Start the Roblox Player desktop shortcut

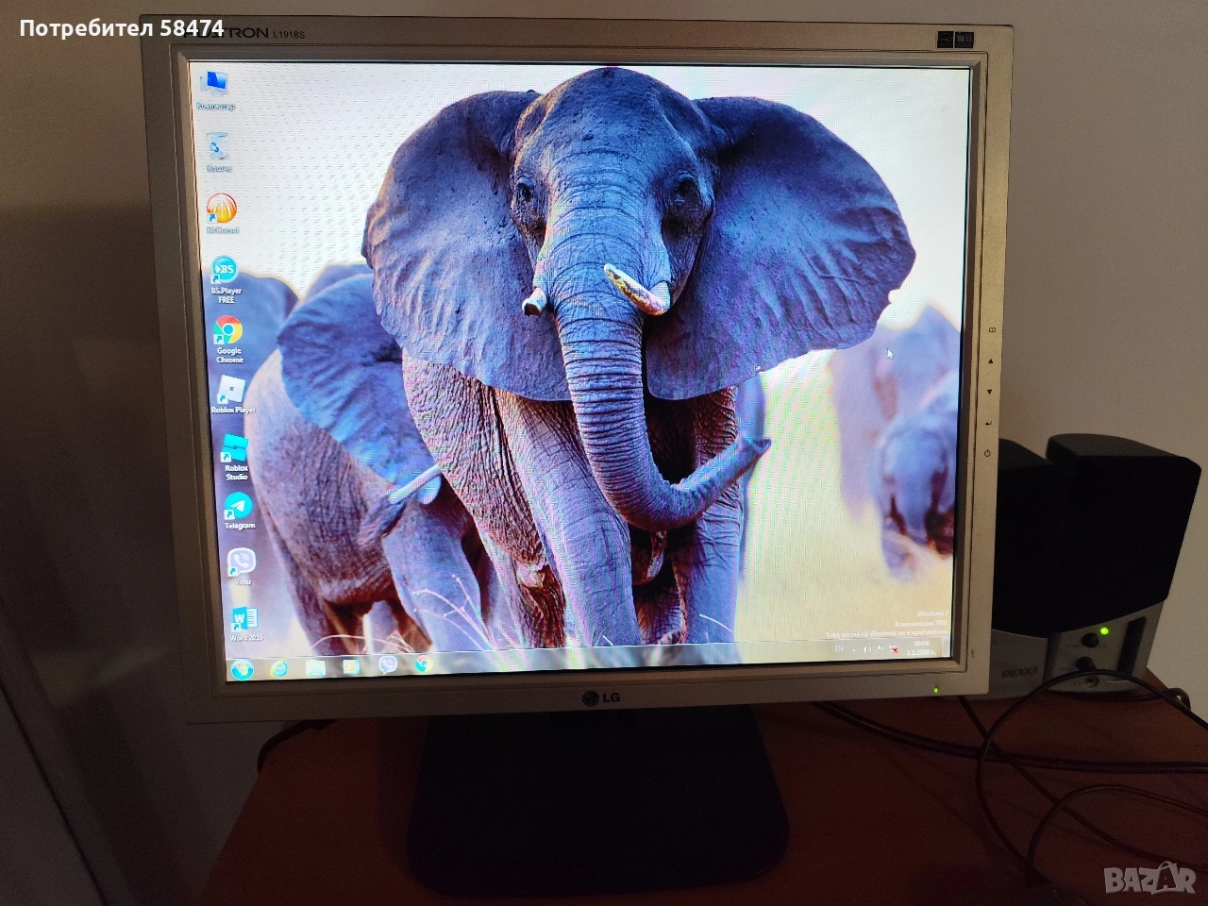(231, 391)
